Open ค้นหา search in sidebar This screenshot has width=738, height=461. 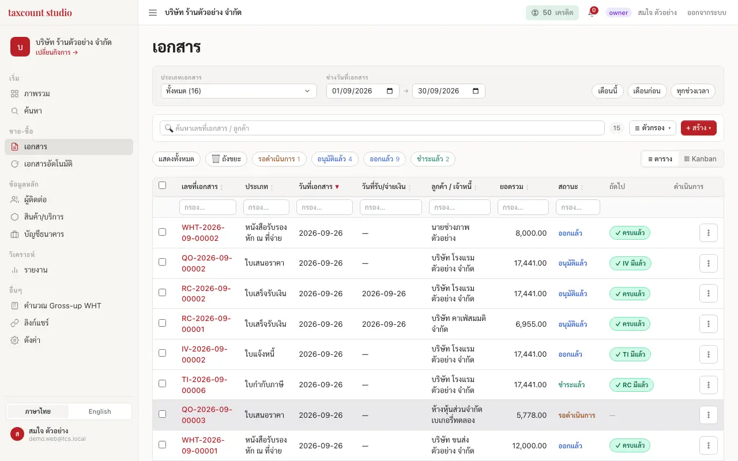point(69,111)
